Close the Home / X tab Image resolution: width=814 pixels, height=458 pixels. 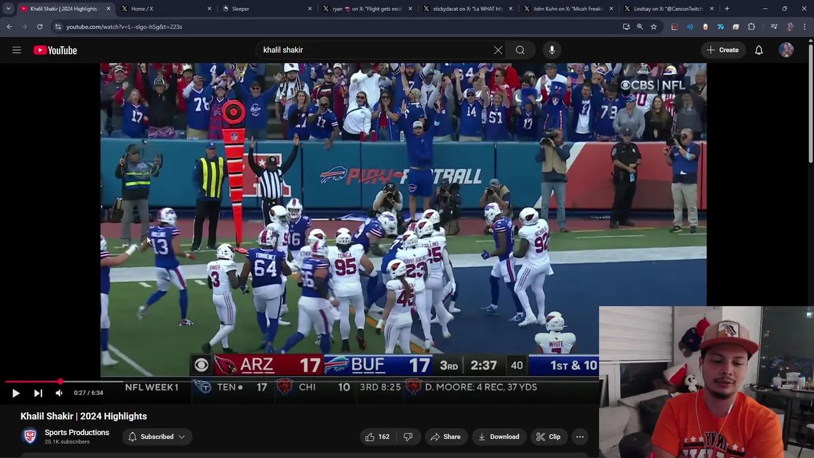click(x=209, y=9)
